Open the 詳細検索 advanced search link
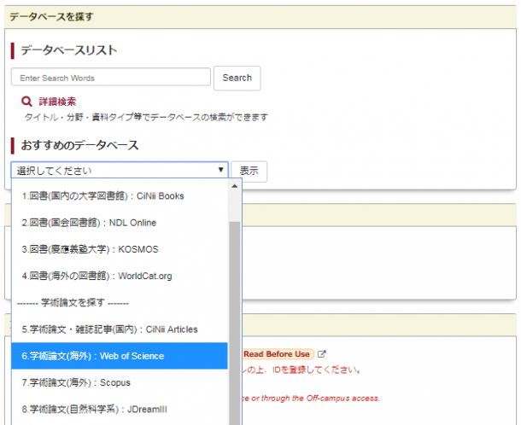This screenshot has height=425, width=521. (x=57, y=102)
